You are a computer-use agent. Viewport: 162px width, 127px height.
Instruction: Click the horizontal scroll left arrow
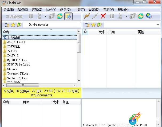tap(4, 85)
